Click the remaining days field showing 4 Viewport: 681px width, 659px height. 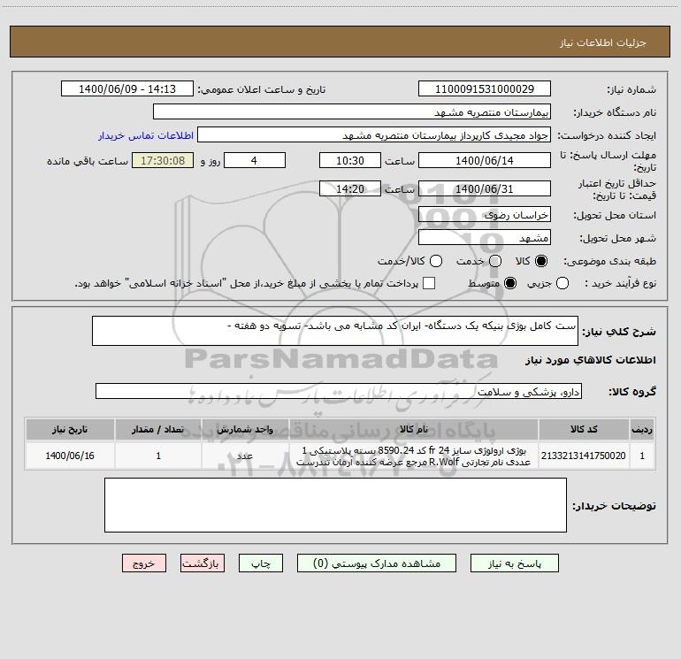click(255, 160)
